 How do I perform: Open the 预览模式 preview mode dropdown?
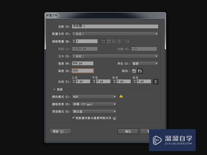coord(115,111)
